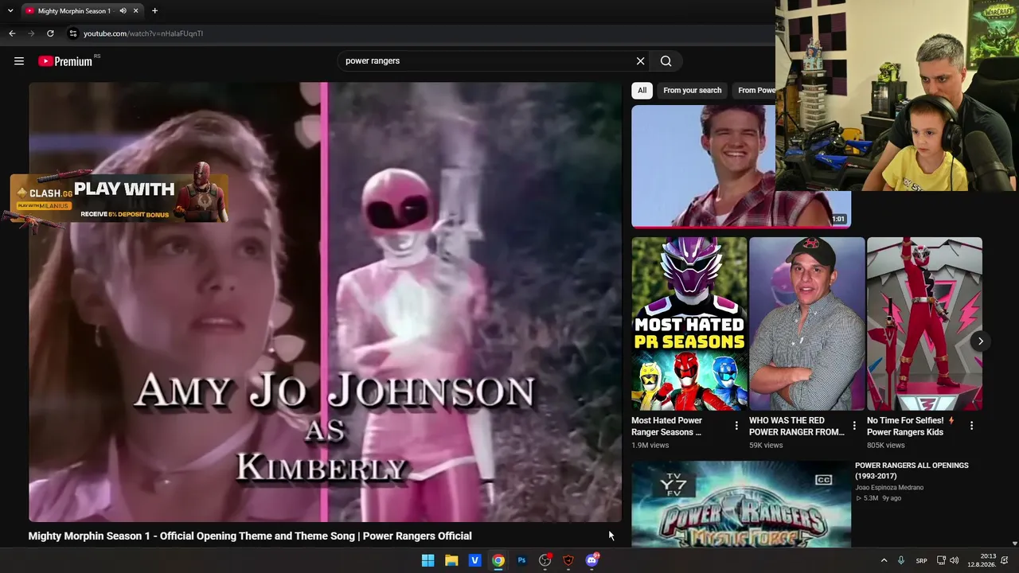Click the '805K views' text
Screen dimensions: 1019x573
pos(886,446)
